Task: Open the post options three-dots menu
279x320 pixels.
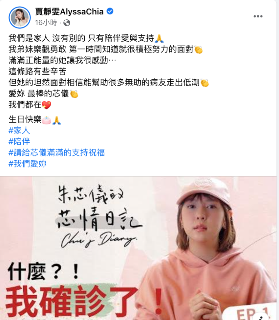Action: [258, 16]
